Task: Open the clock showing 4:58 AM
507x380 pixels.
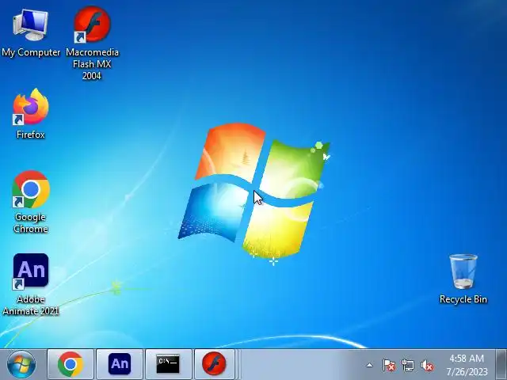Action: 467,365
